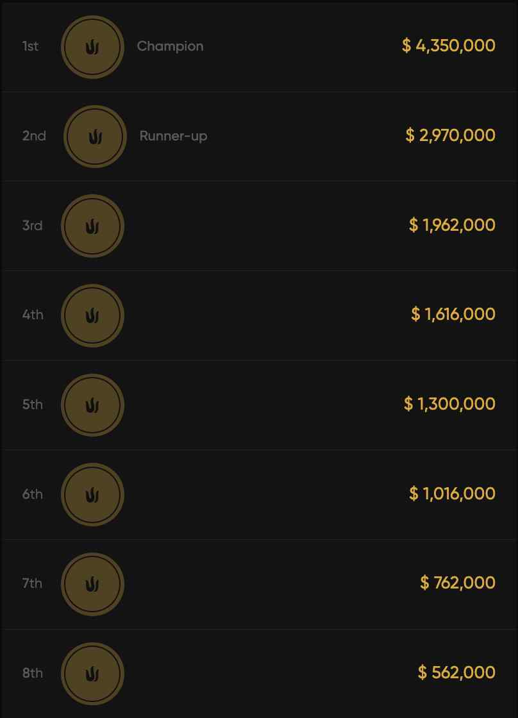This screenshot has height=718, width=518.
Task: Select the $ 1,300,000 prize amount
Action: point(449,404)
